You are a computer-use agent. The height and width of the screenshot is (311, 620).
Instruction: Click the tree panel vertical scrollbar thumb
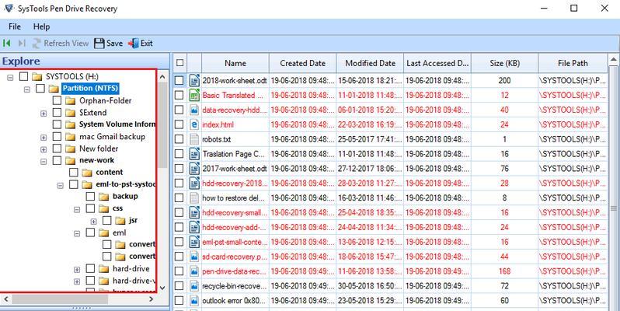[x=162, y=124]
